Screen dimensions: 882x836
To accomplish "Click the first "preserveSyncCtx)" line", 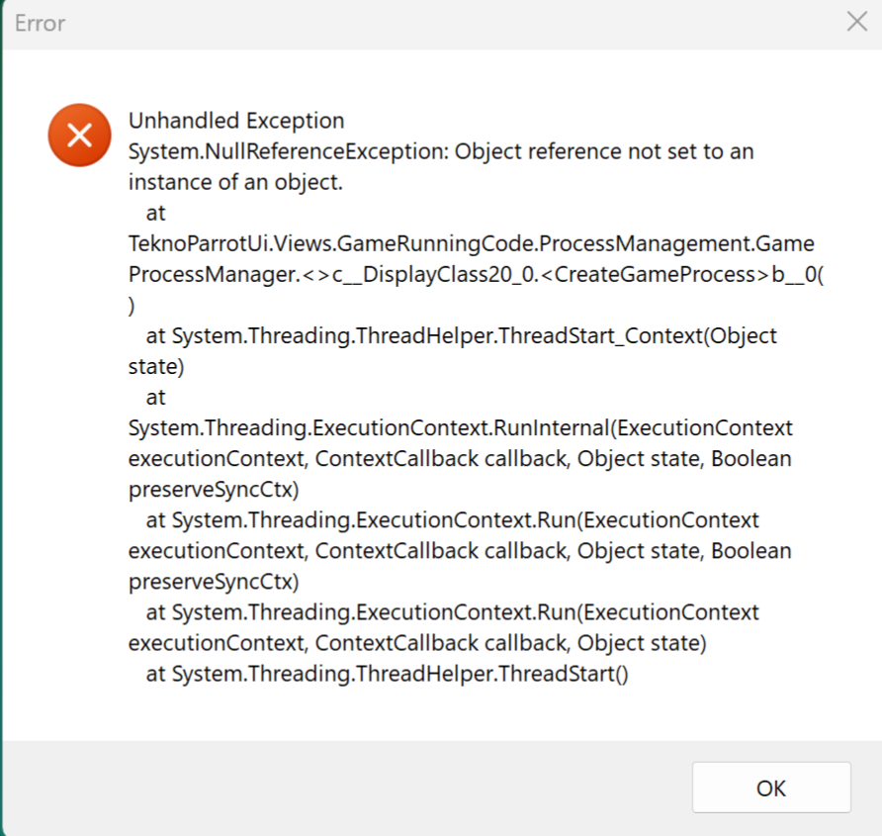I will click(214, 489).
